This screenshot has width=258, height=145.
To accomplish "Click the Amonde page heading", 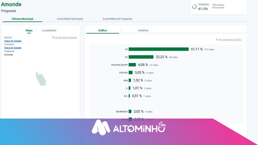I will coord(11,4).
